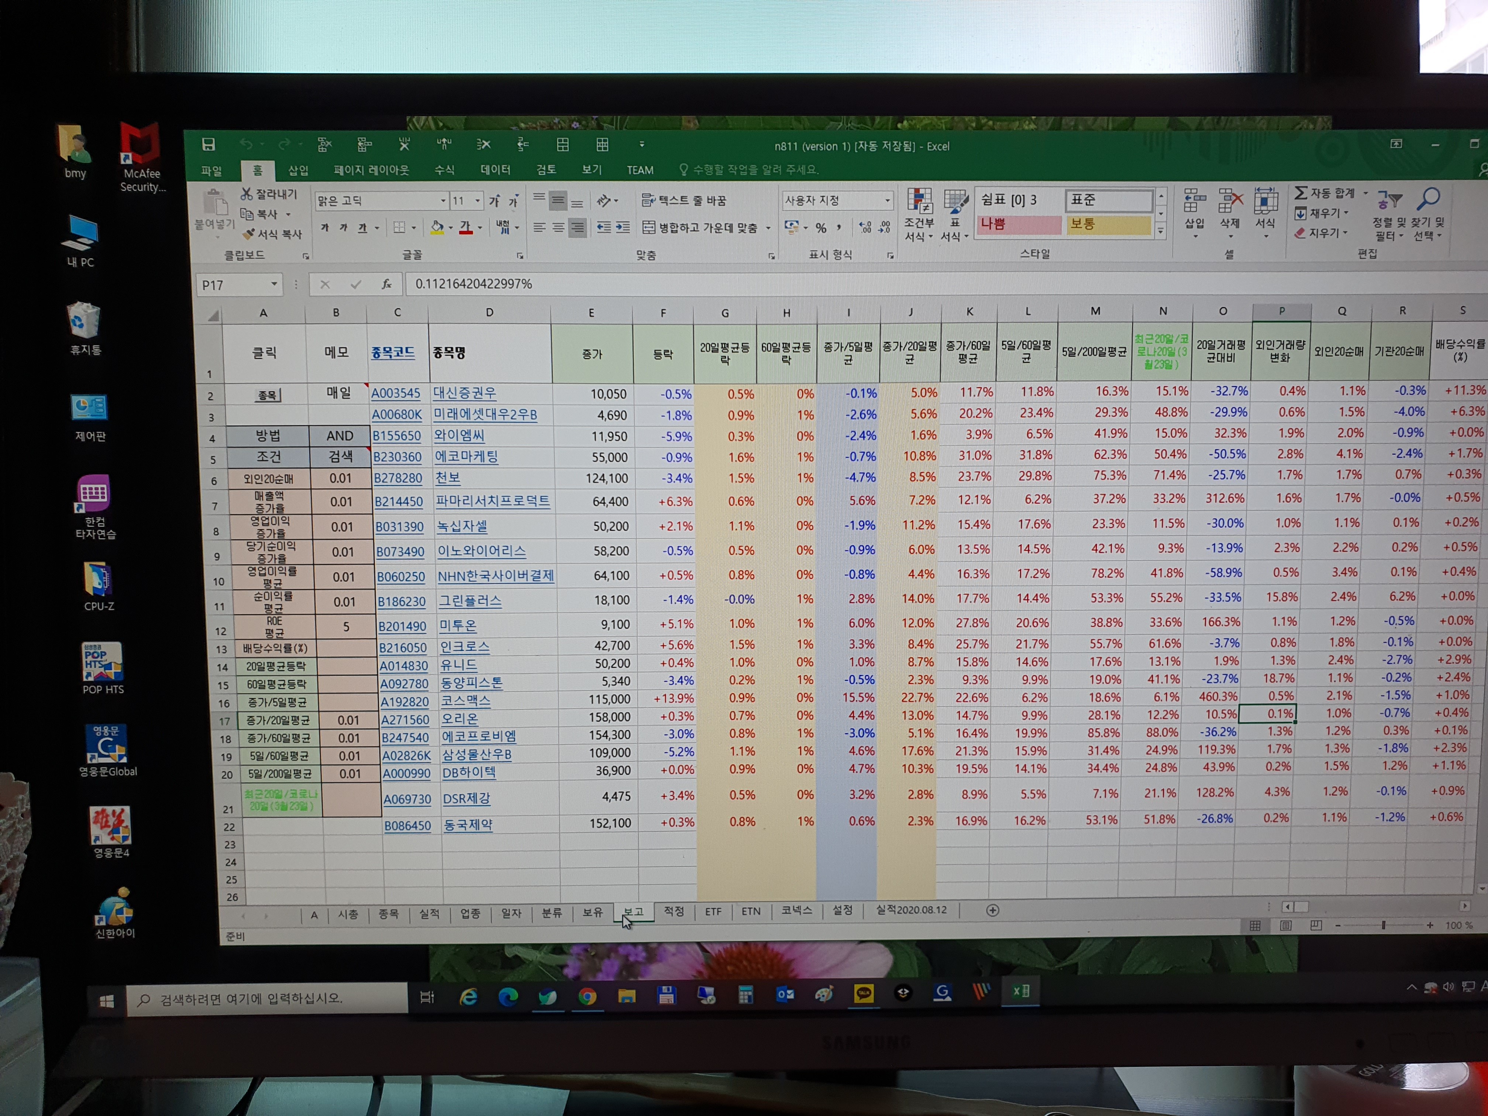This screenshot has height=1116, width=1488.
Task: Click the fx insert function button
Action: [x=387, y=285]
